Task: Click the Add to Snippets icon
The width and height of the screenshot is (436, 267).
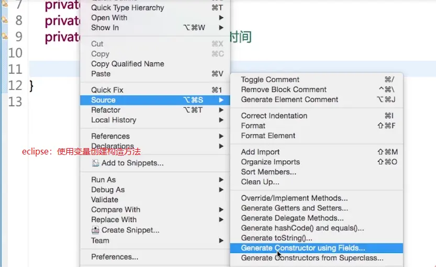Action: (95, 163)
